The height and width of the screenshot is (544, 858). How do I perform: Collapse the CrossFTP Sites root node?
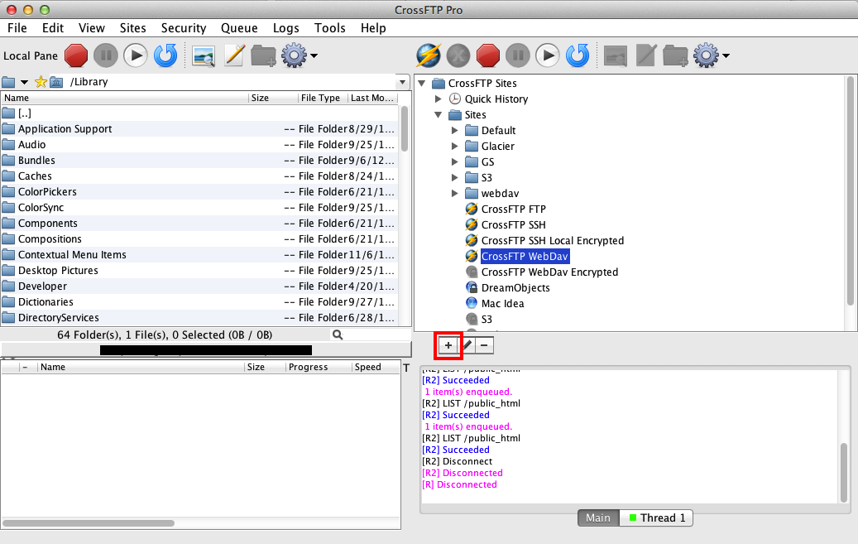tap(422, 84)
